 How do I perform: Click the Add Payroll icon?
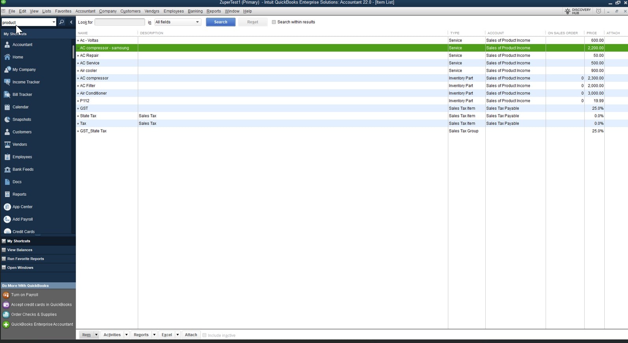pos(7,219)
